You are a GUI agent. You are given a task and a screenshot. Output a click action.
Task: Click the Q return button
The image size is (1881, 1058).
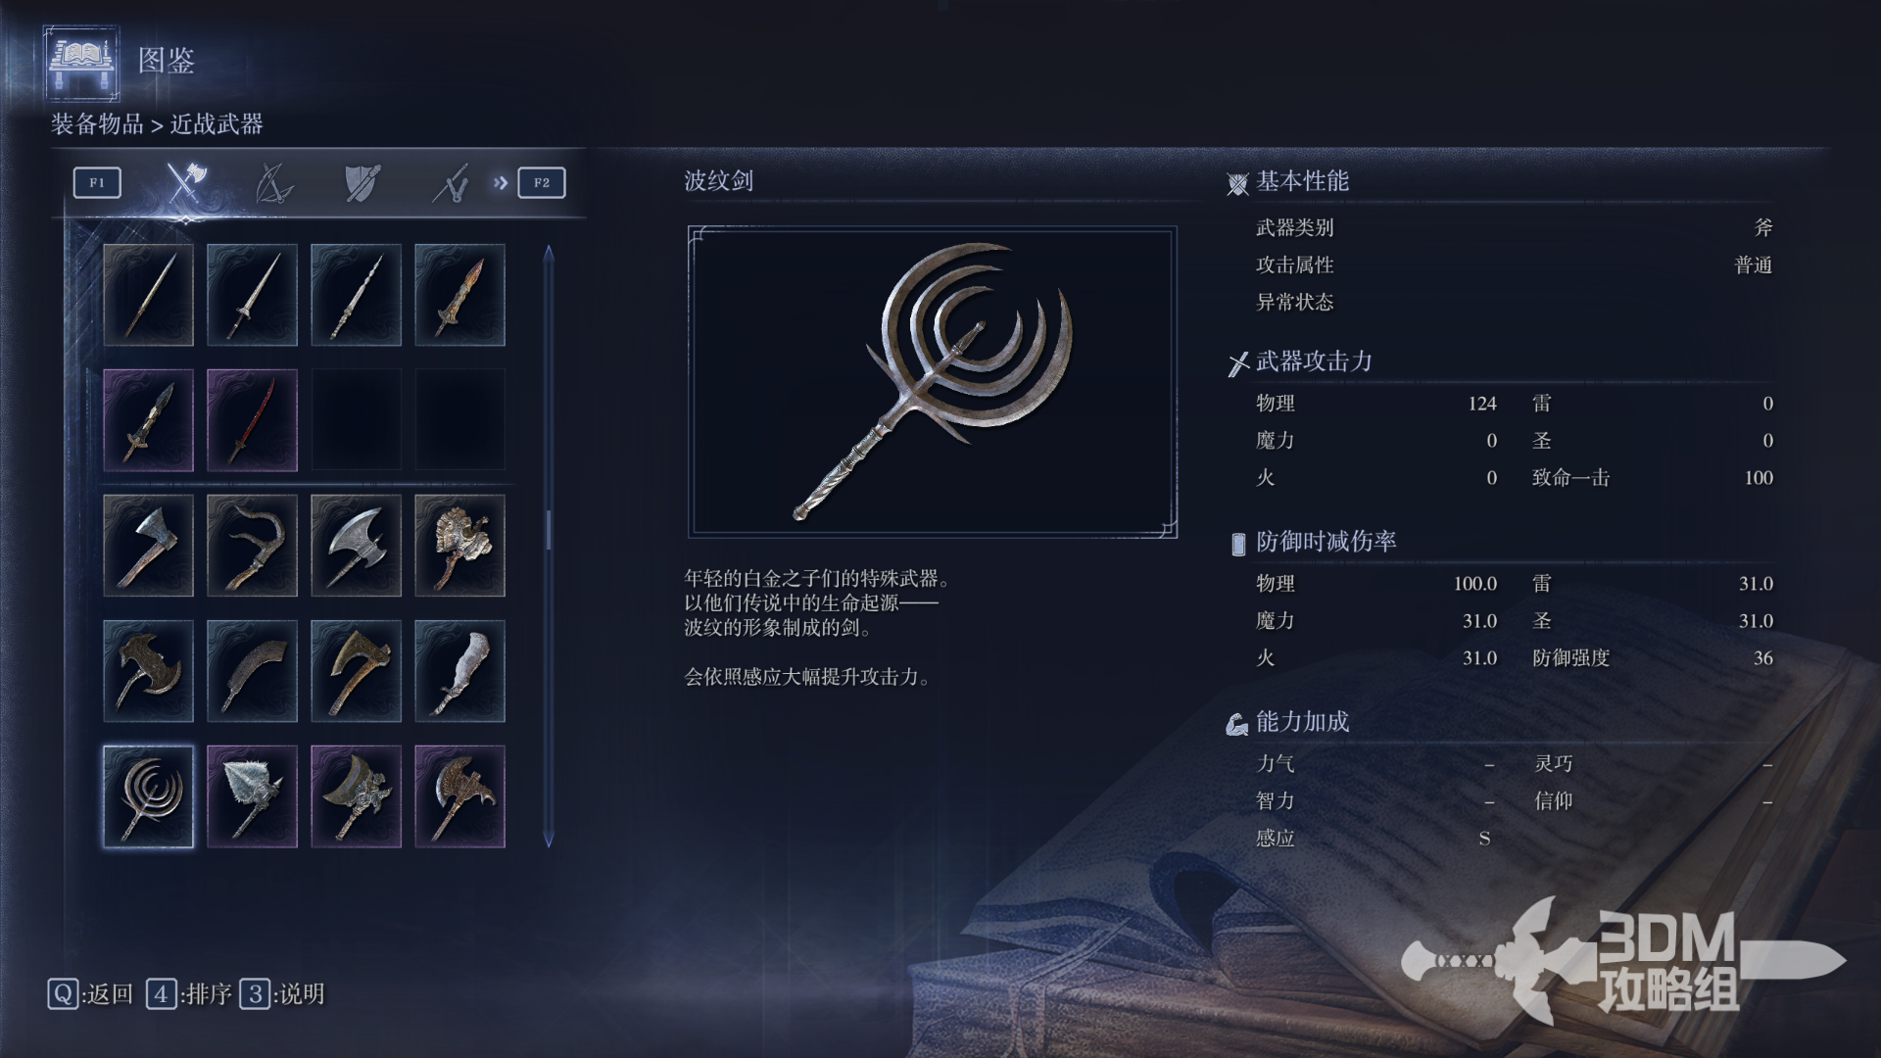[90, 994]
